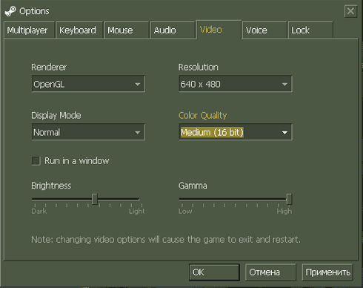Click the Применить (Apply) button
This screenshot has width=363, height=288.
[x=327, y=272]
